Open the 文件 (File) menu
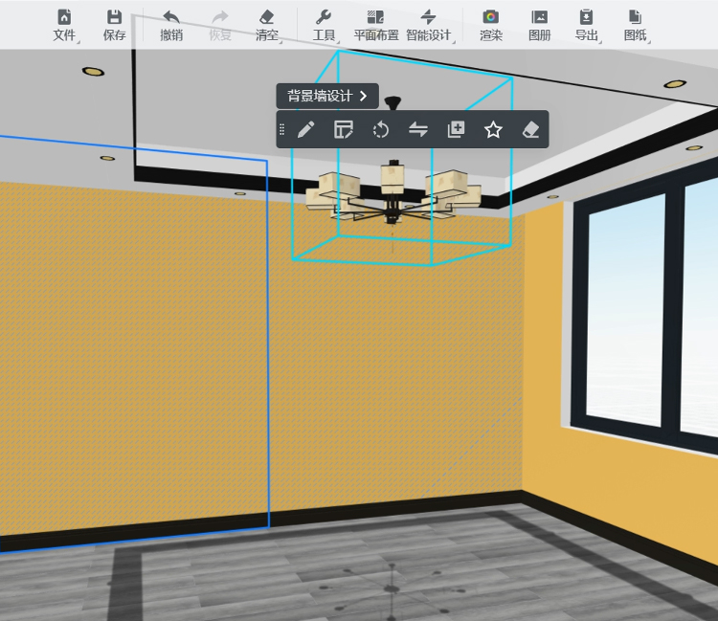This screenshot has height=621, width=718. (x=64, y=26)
